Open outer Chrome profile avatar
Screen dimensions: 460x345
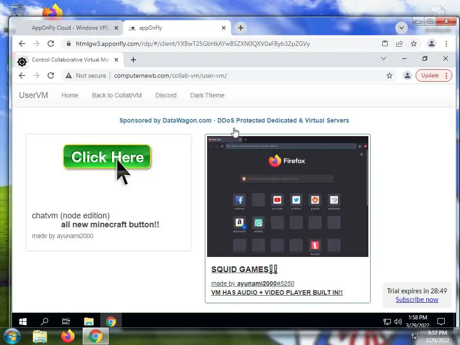(432, 44)
